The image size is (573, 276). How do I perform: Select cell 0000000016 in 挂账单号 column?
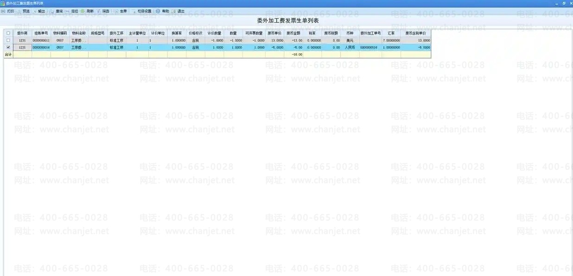pos(41,47)
